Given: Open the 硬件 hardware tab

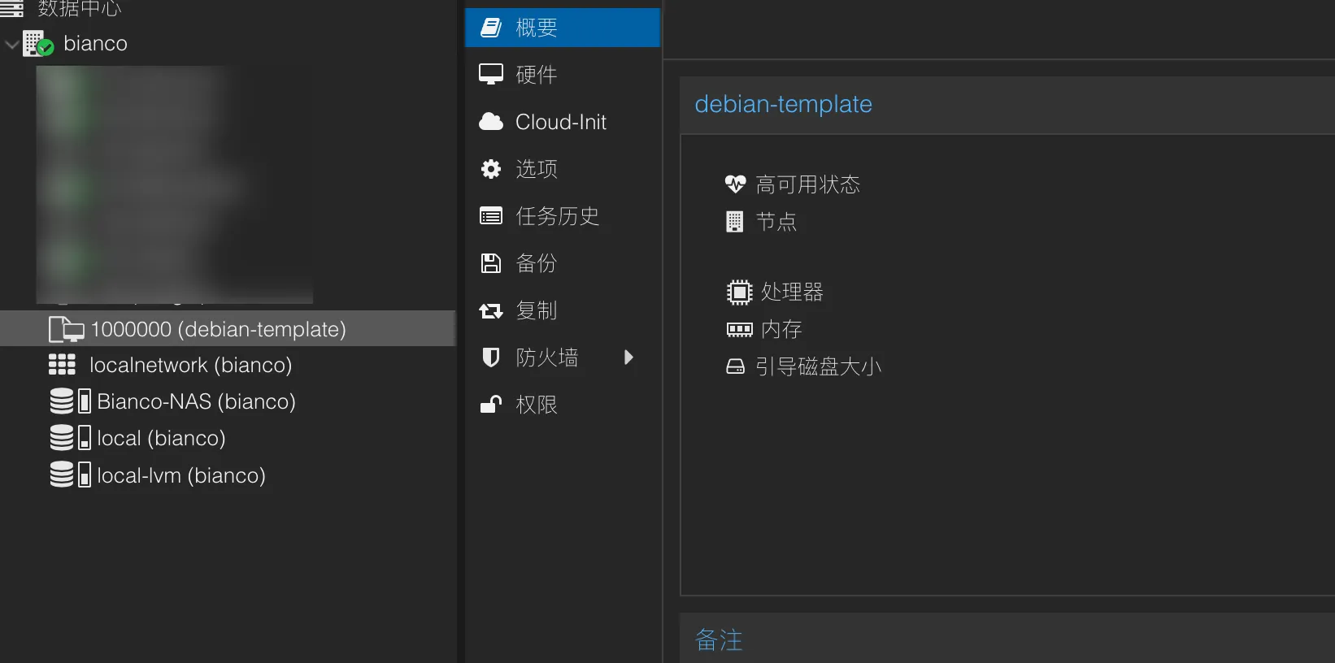Looking at the screenshot, I should pos(537,75).
